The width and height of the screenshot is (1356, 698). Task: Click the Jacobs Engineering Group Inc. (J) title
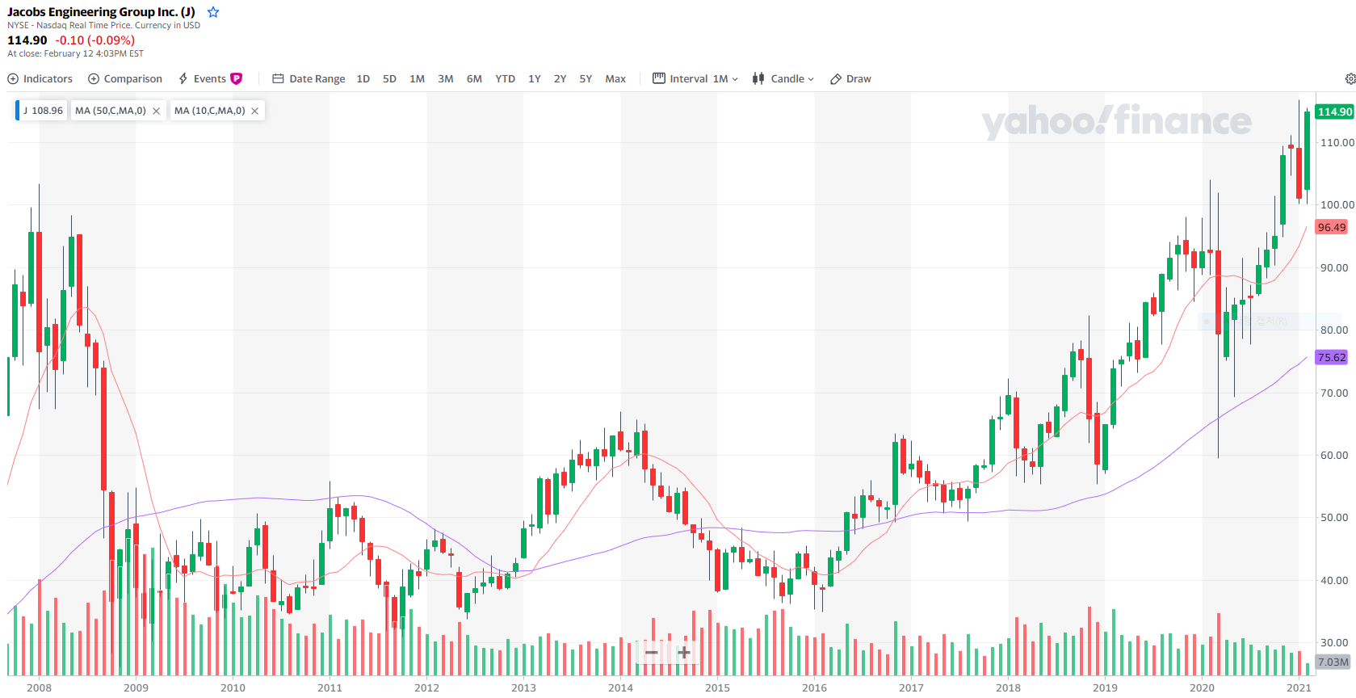pyautogui.click(x=101, y=12)
